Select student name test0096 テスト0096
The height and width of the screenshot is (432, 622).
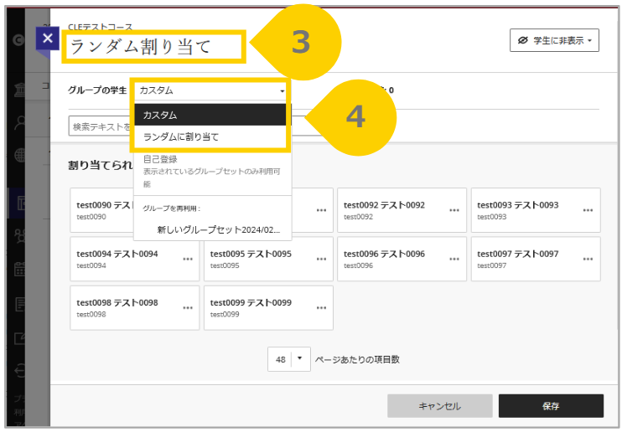point(384,254)
